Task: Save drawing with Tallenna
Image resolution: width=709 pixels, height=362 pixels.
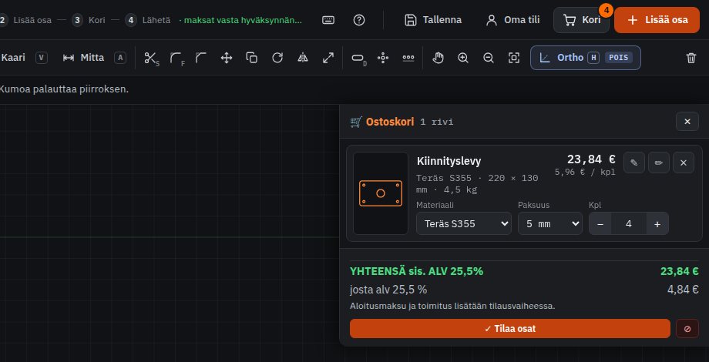Action: tap(433, 20)
